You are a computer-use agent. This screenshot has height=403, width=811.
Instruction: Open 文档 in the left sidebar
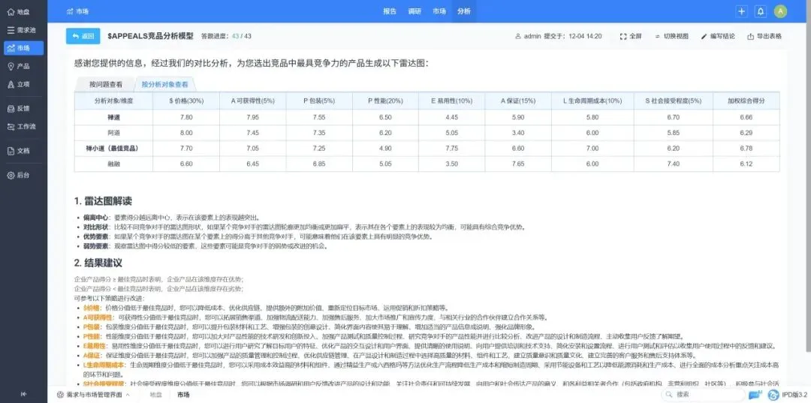19,151
